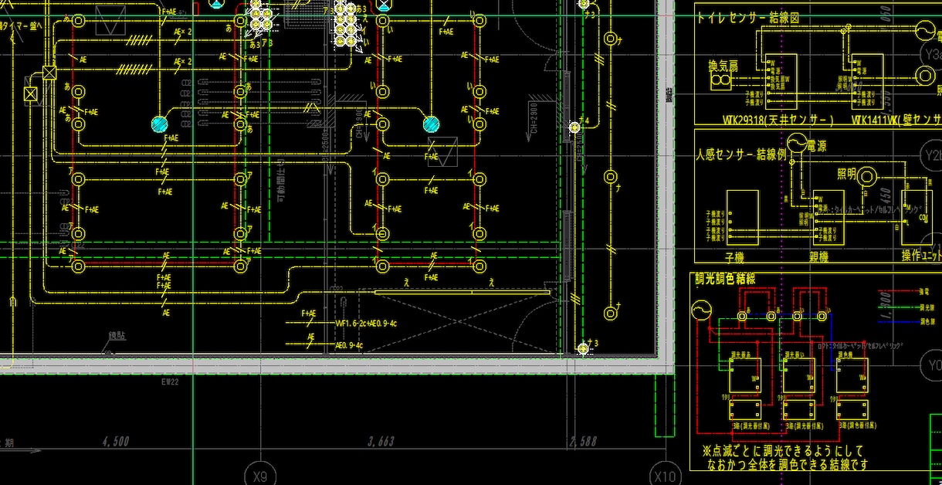Screen dimensions: 942x485
Task: Click the Y2b grid bubble
Action: tap(932, 157)
